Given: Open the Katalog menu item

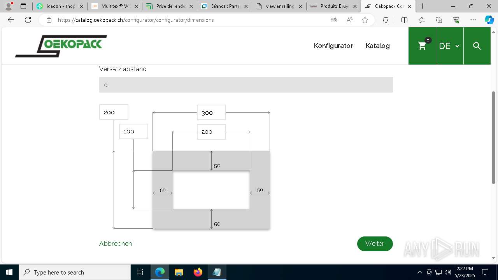Looking at the screenshot, I should pos(377,45).
